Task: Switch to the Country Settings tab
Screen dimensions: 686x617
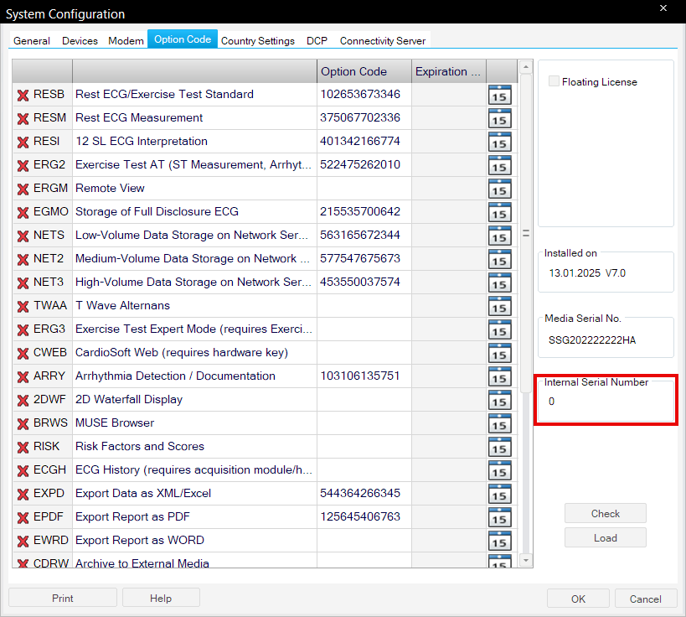Action: click(x=257, y=40)
